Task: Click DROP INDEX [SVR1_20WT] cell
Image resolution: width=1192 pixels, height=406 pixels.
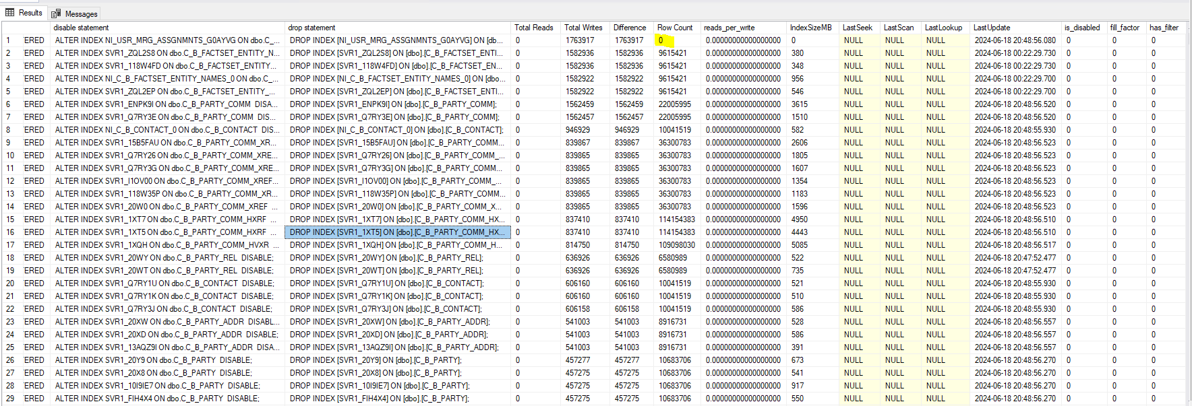Action: 398,271
